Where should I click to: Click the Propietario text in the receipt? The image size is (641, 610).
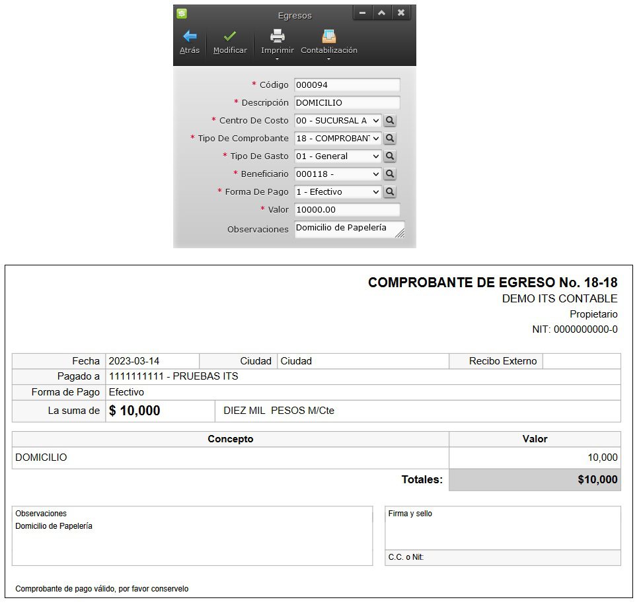pyautogui.click(x=593, y=314)
